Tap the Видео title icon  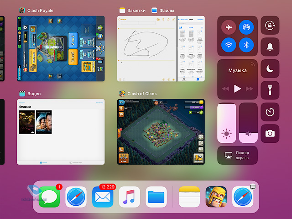22,94
